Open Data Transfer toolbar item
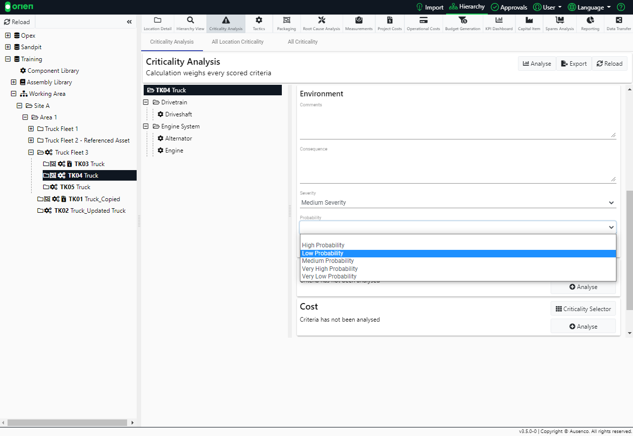The height and width of the screenshot is (436, 633). click(x=618, y=24)
